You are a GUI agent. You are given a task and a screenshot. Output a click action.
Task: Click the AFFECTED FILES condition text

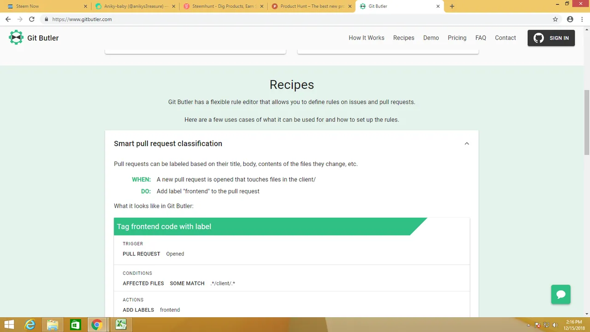click(143, 284)
